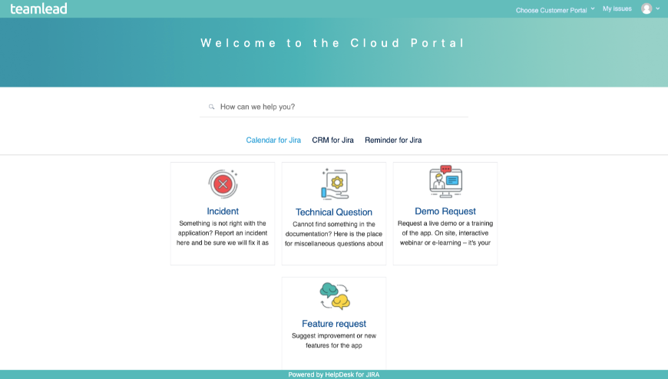The image size is (668, 379).
Task: Click the user avatar icon
Action: [x=647, y=8]
